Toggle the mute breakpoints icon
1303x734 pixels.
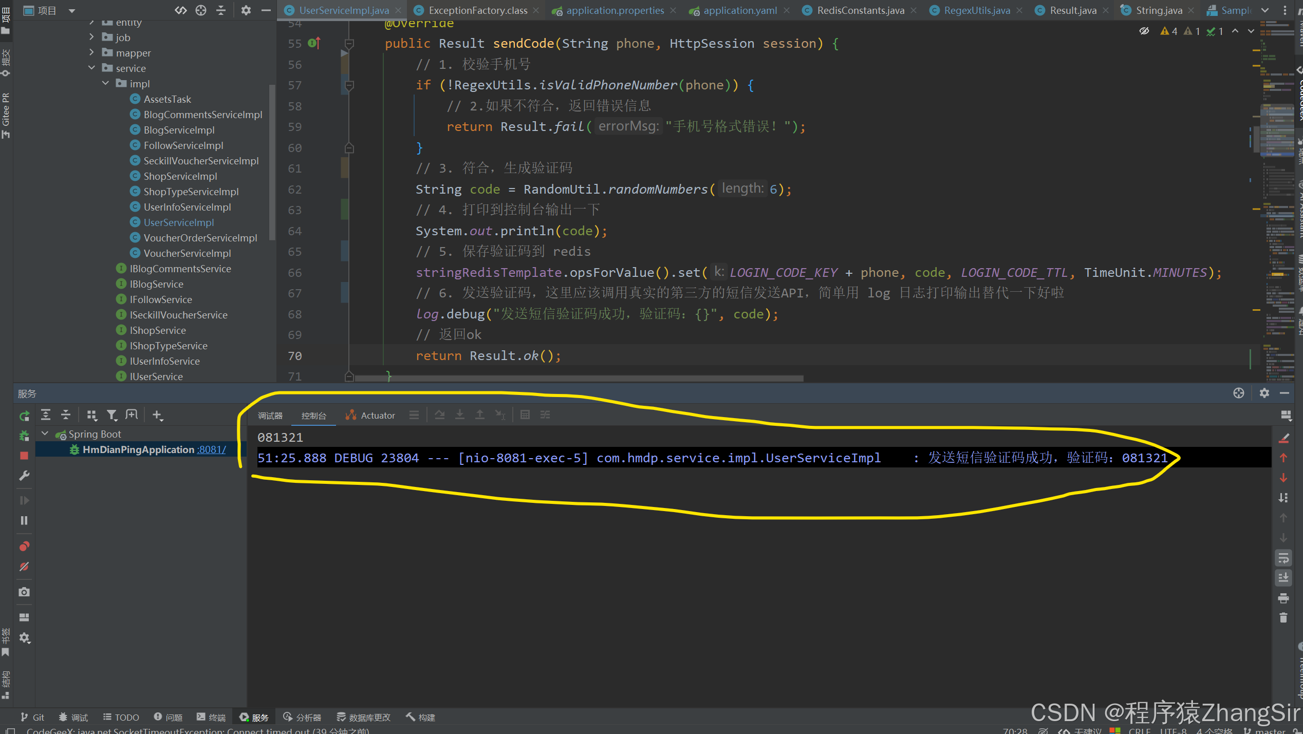[x=24, y=567]
